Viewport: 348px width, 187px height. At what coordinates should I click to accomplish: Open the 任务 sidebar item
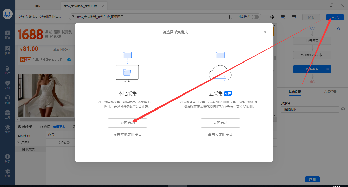8,50
